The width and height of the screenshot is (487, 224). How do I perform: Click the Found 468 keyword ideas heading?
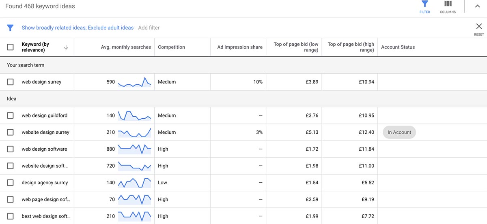pyautogui.click(x=40, y=6)
